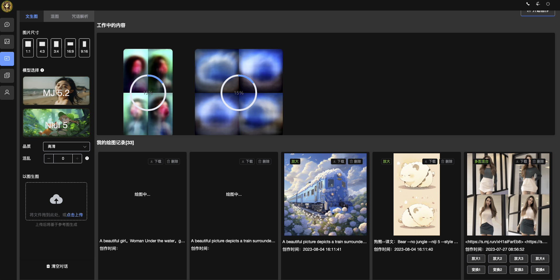Image resolution: width=560 pixels, height=280 pixels.
Task: Click the 放大1 button on the fashion image
Action: pos(476,258)
